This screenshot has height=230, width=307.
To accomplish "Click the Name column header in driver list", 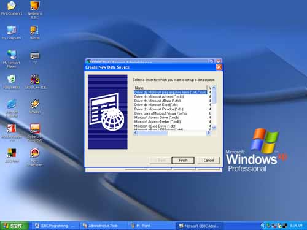I will point(170,88).
